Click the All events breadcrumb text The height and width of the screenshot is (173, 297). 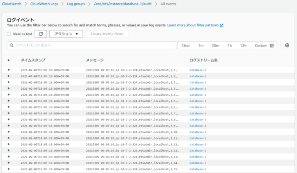click(168, 4)
